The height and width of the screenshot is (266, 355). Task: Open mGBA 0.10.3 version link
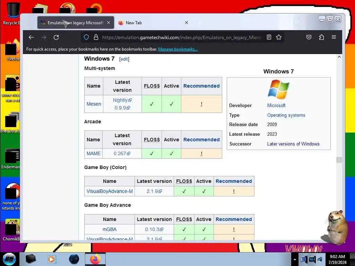154,229
